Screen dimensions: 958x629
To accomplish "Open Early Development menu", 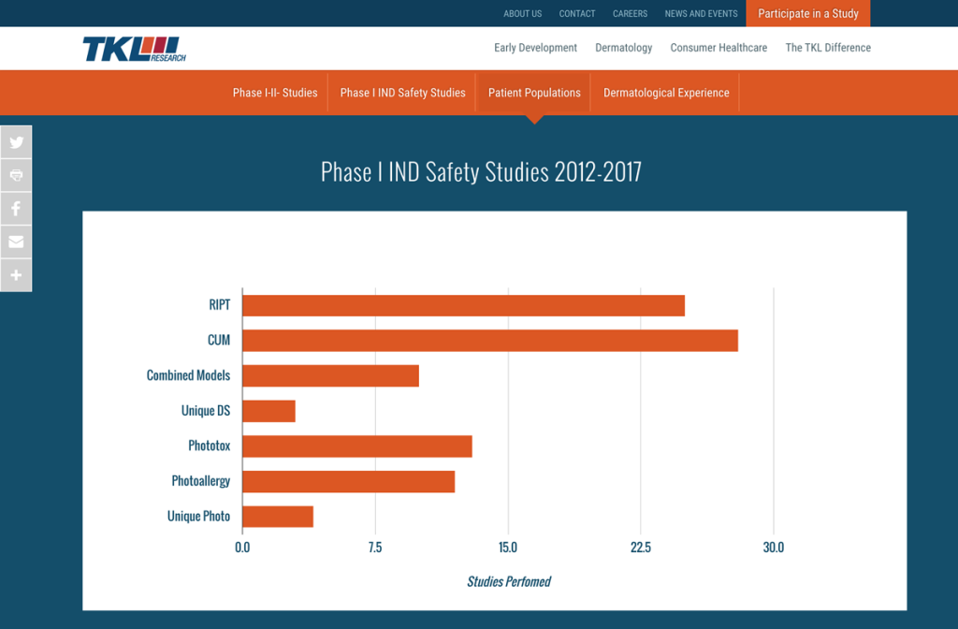I will 535,48.
